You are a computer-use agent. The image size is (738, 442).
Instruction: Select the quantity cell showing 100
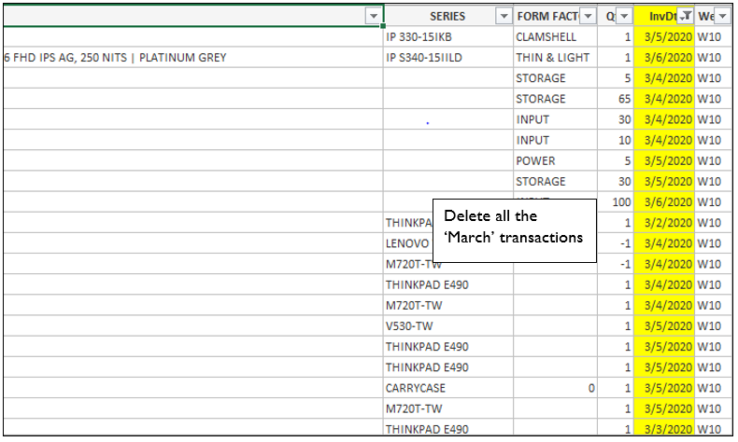(618, 201)
